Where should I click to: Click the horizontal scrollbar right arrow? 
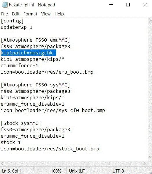[144, 163]
